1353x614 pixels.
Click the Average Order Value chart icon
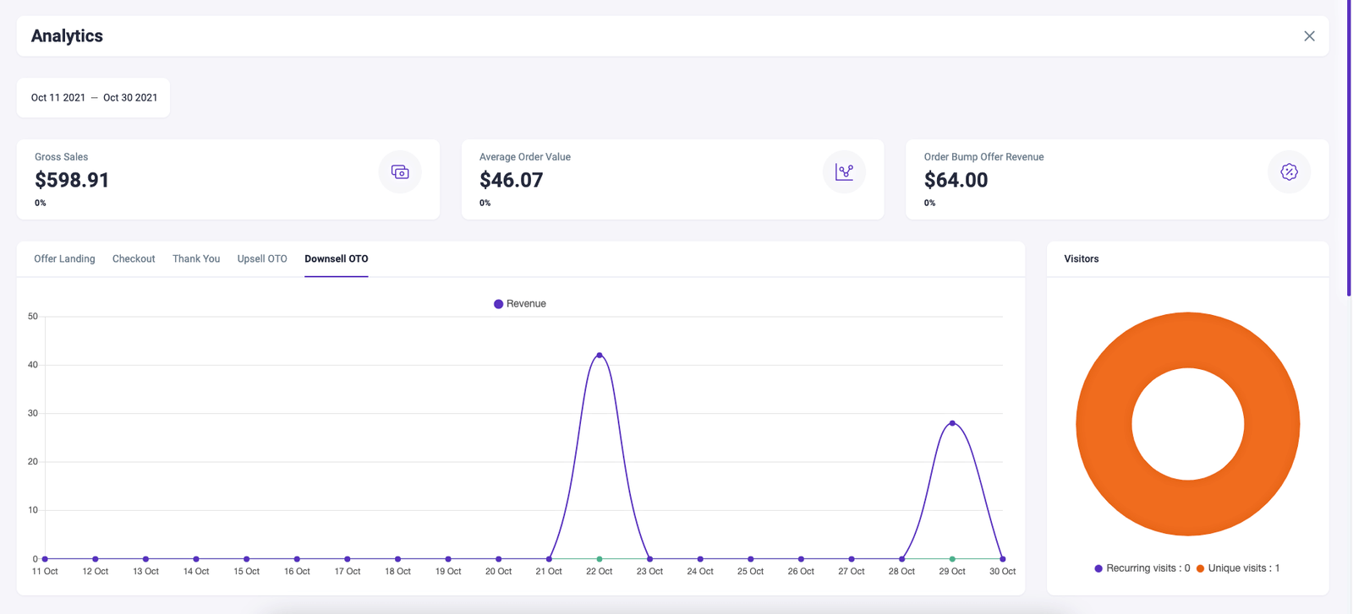(844, 172)
